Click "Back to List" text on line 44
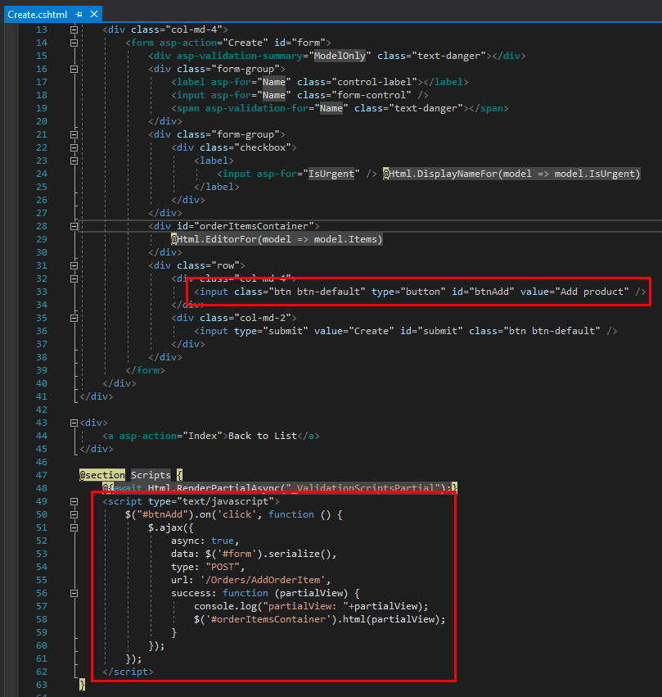This screenshot has height=697, width=662. coord(263,436)
